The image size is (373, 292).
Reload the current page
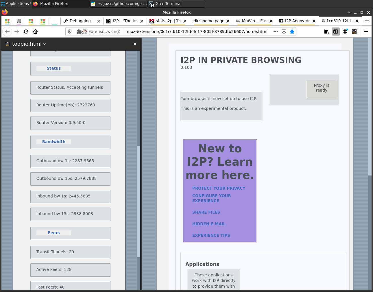[26, 32]
